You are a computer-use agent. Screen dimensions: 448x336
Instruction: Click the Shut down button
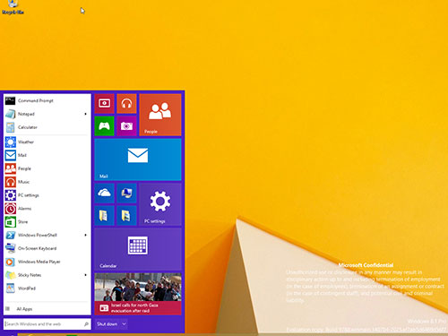pos(108,324)
